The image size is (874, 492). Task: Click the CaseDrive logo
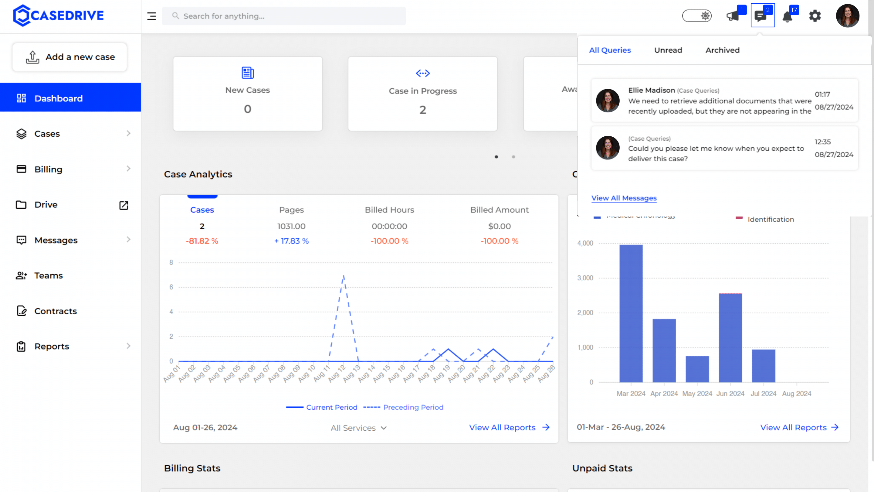pos(58,15)
